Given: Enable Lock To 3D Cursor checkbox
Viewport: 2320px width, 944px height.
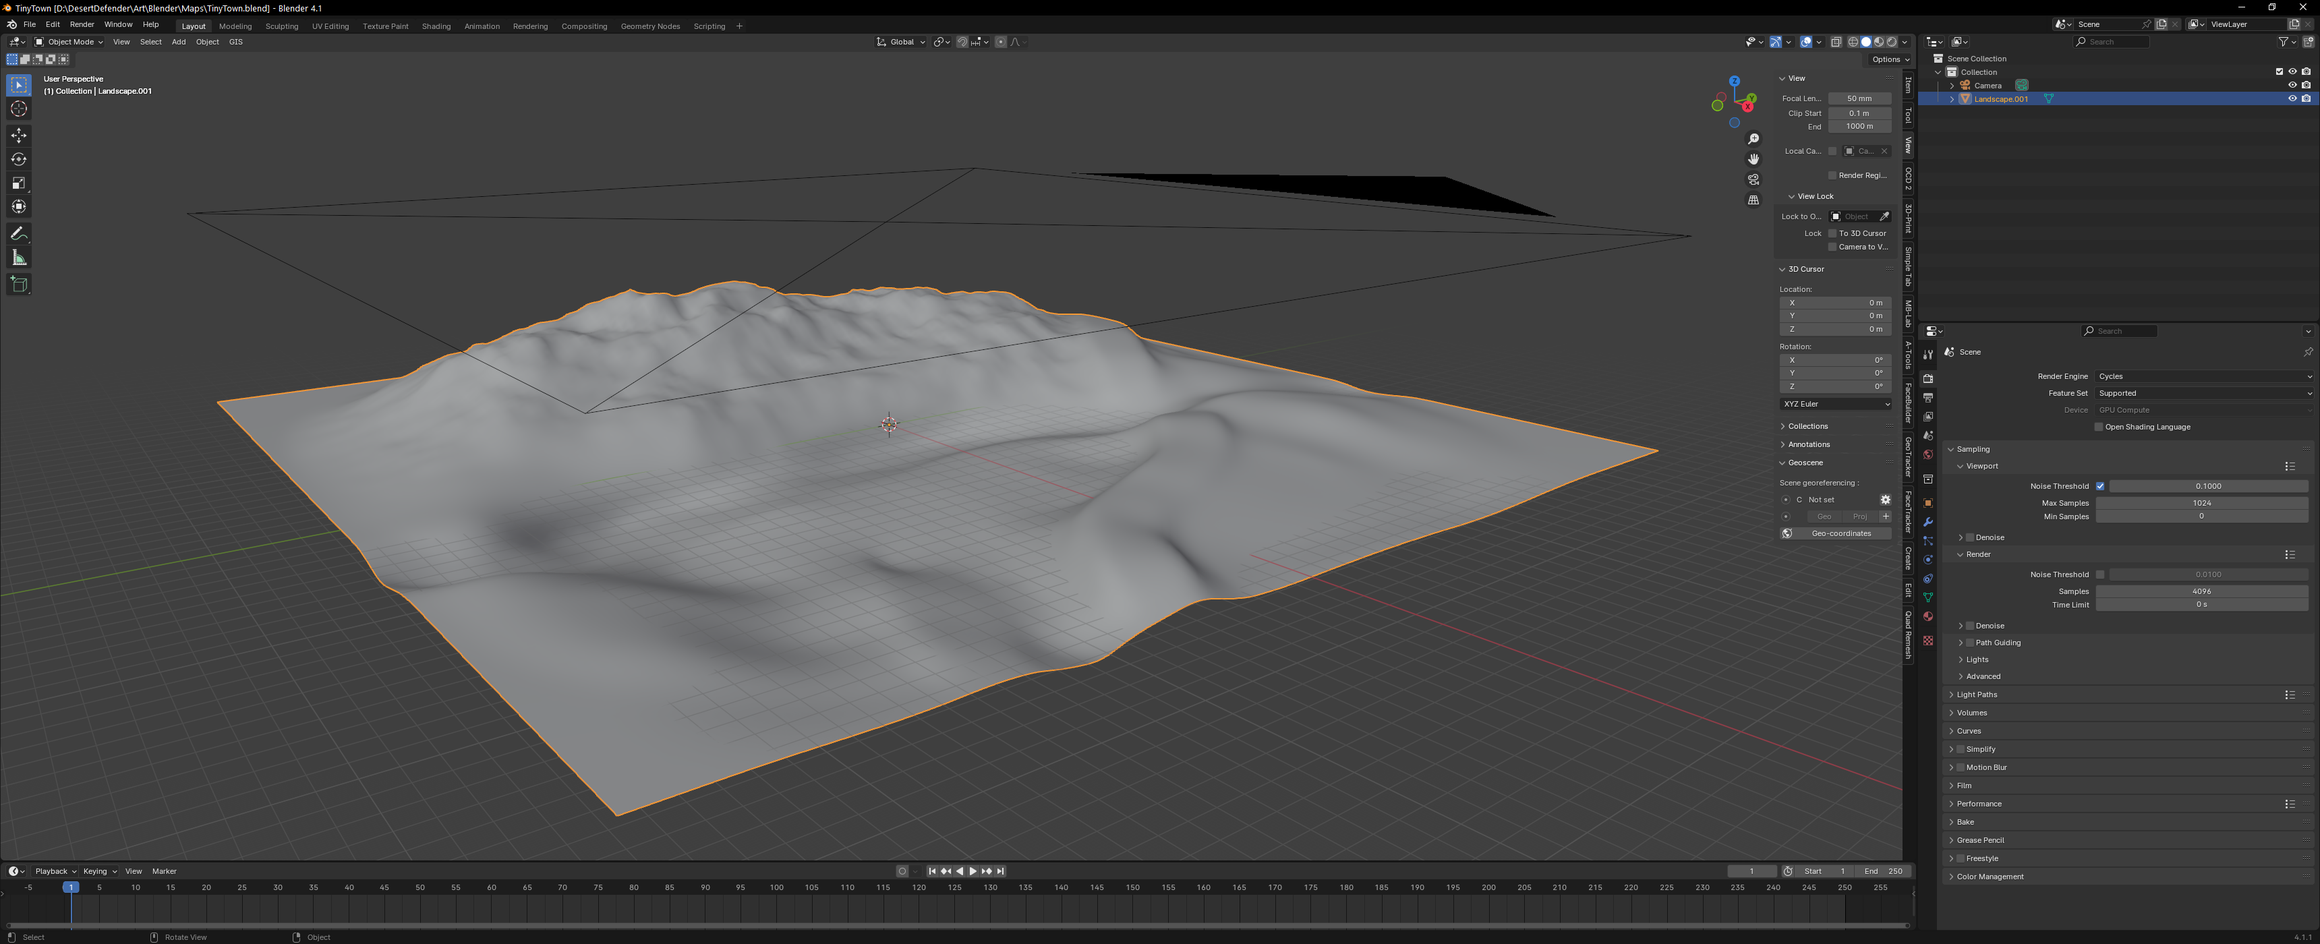Looking at the screenshot, I should coord(1832,233).
